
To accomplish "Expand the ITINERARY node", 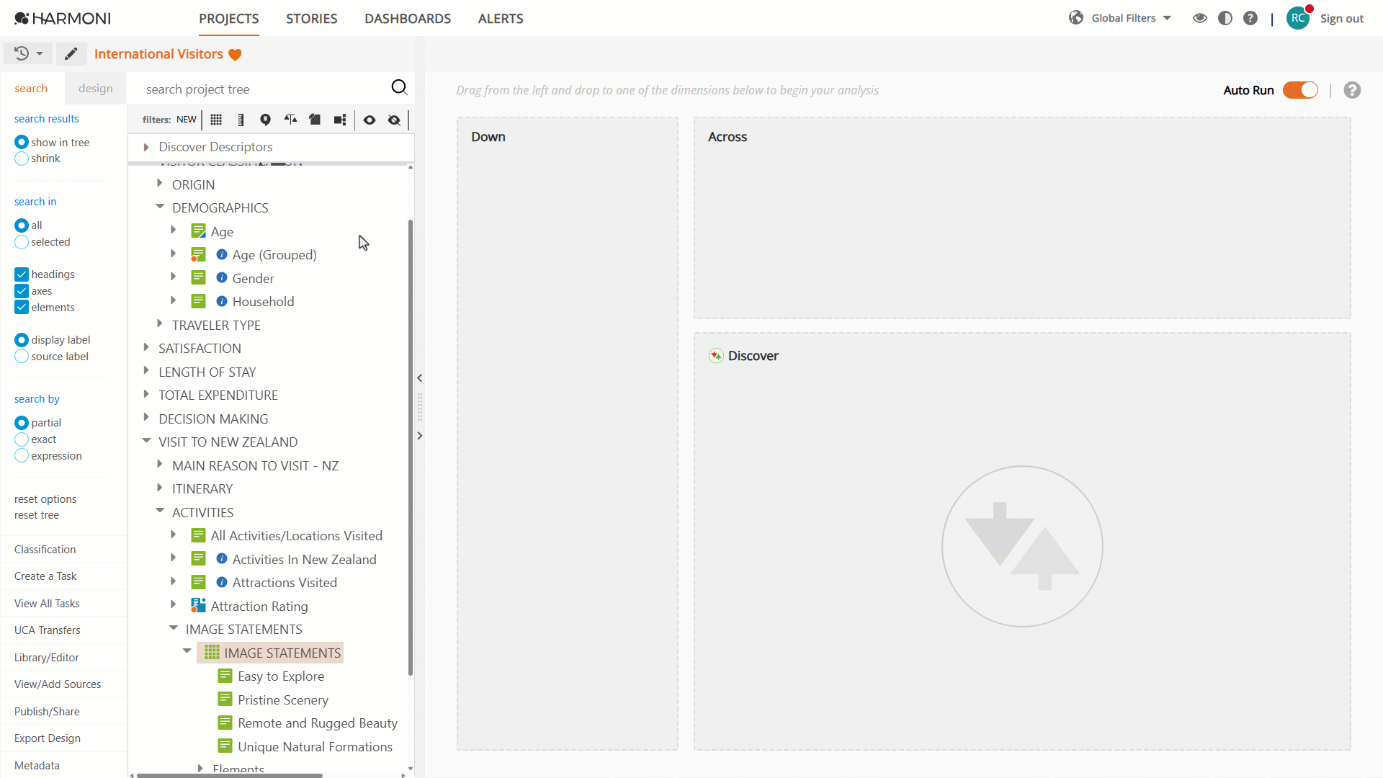I will click(159, 488).
